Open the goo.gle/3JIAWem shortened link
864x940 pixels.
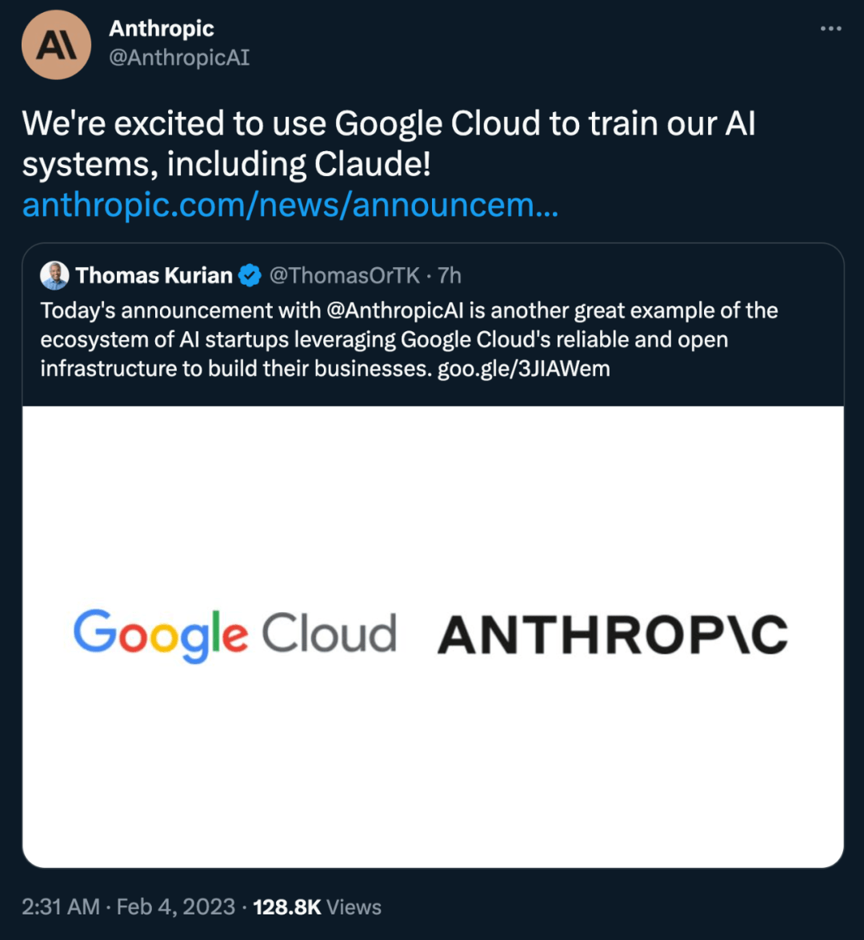pyautogui.click(x=524, y=369)
